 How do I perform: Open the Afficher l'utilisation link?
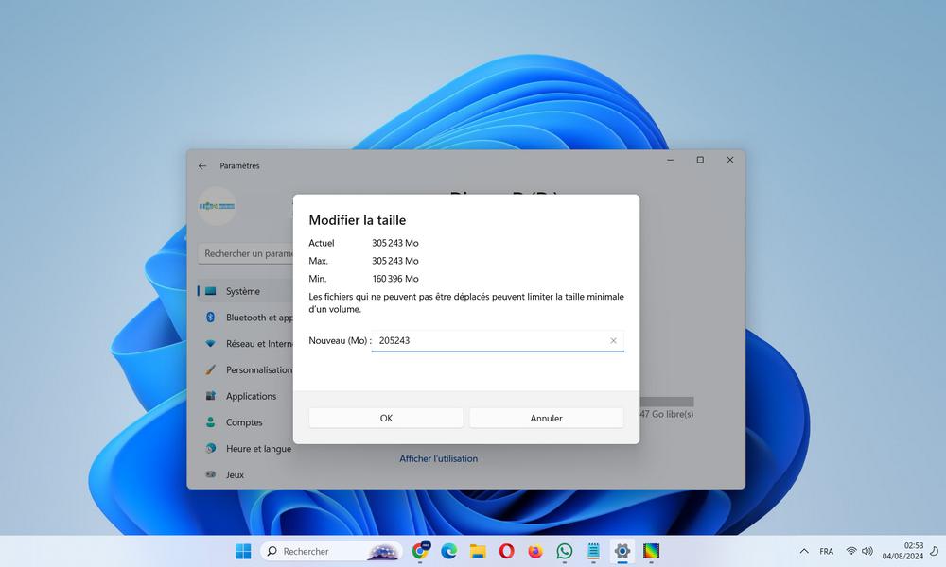pyautogui.click(x=438, y=458)
